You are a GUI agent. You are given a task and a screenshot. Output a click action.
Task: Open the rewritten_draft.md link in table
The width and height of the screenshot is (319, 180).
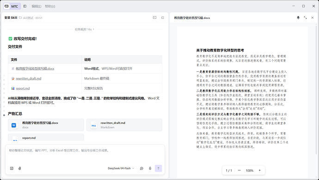[29, 78]
